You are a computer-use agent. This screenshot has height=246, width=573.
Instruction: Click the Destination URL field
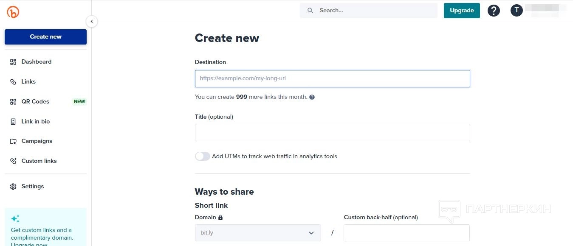(x=332, y=79)
